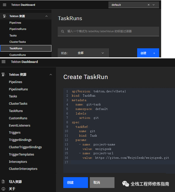Open the 状态 全部 status filter dropdown
This screenshot has height=192, width=175.
click(x=83, y=53)
